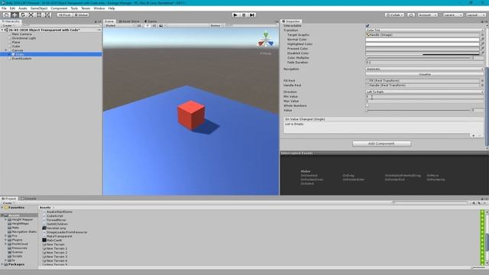Screen dimensions: 489x275
Task: Click the Add Component button
Action: click(x=381, y=144)
